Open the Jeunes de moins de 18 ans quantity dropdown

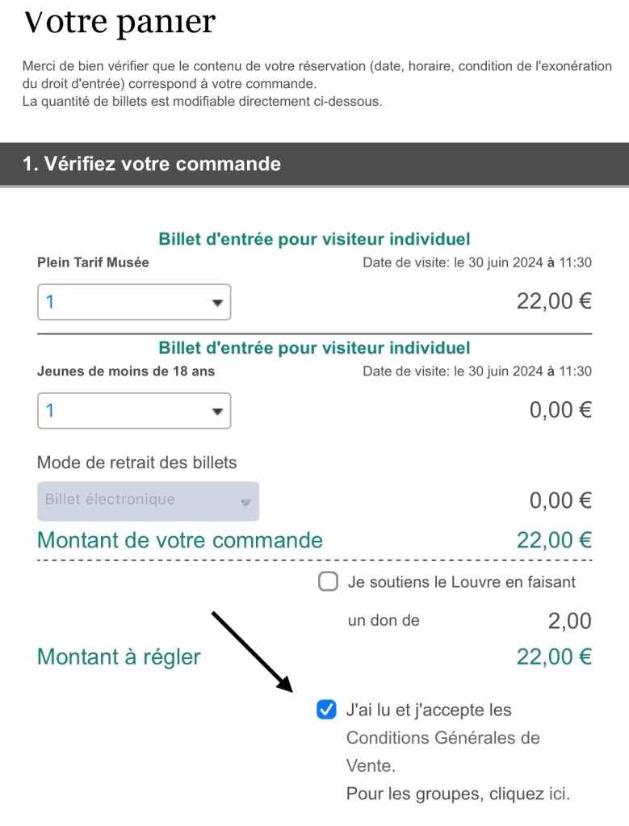[134, 411]
